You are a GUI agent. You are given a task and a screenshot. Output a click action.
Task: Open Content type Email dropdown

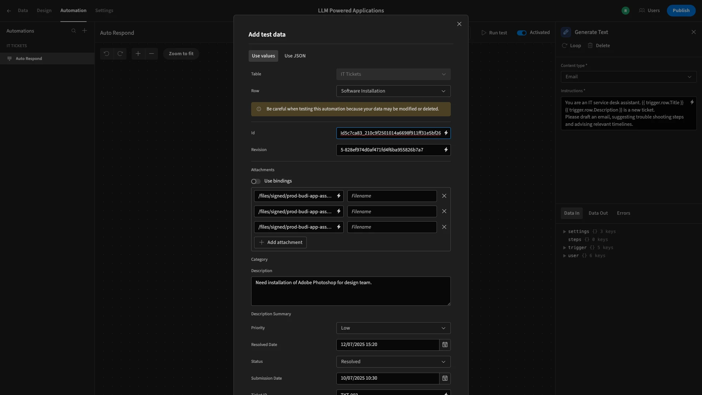[629, 77]
